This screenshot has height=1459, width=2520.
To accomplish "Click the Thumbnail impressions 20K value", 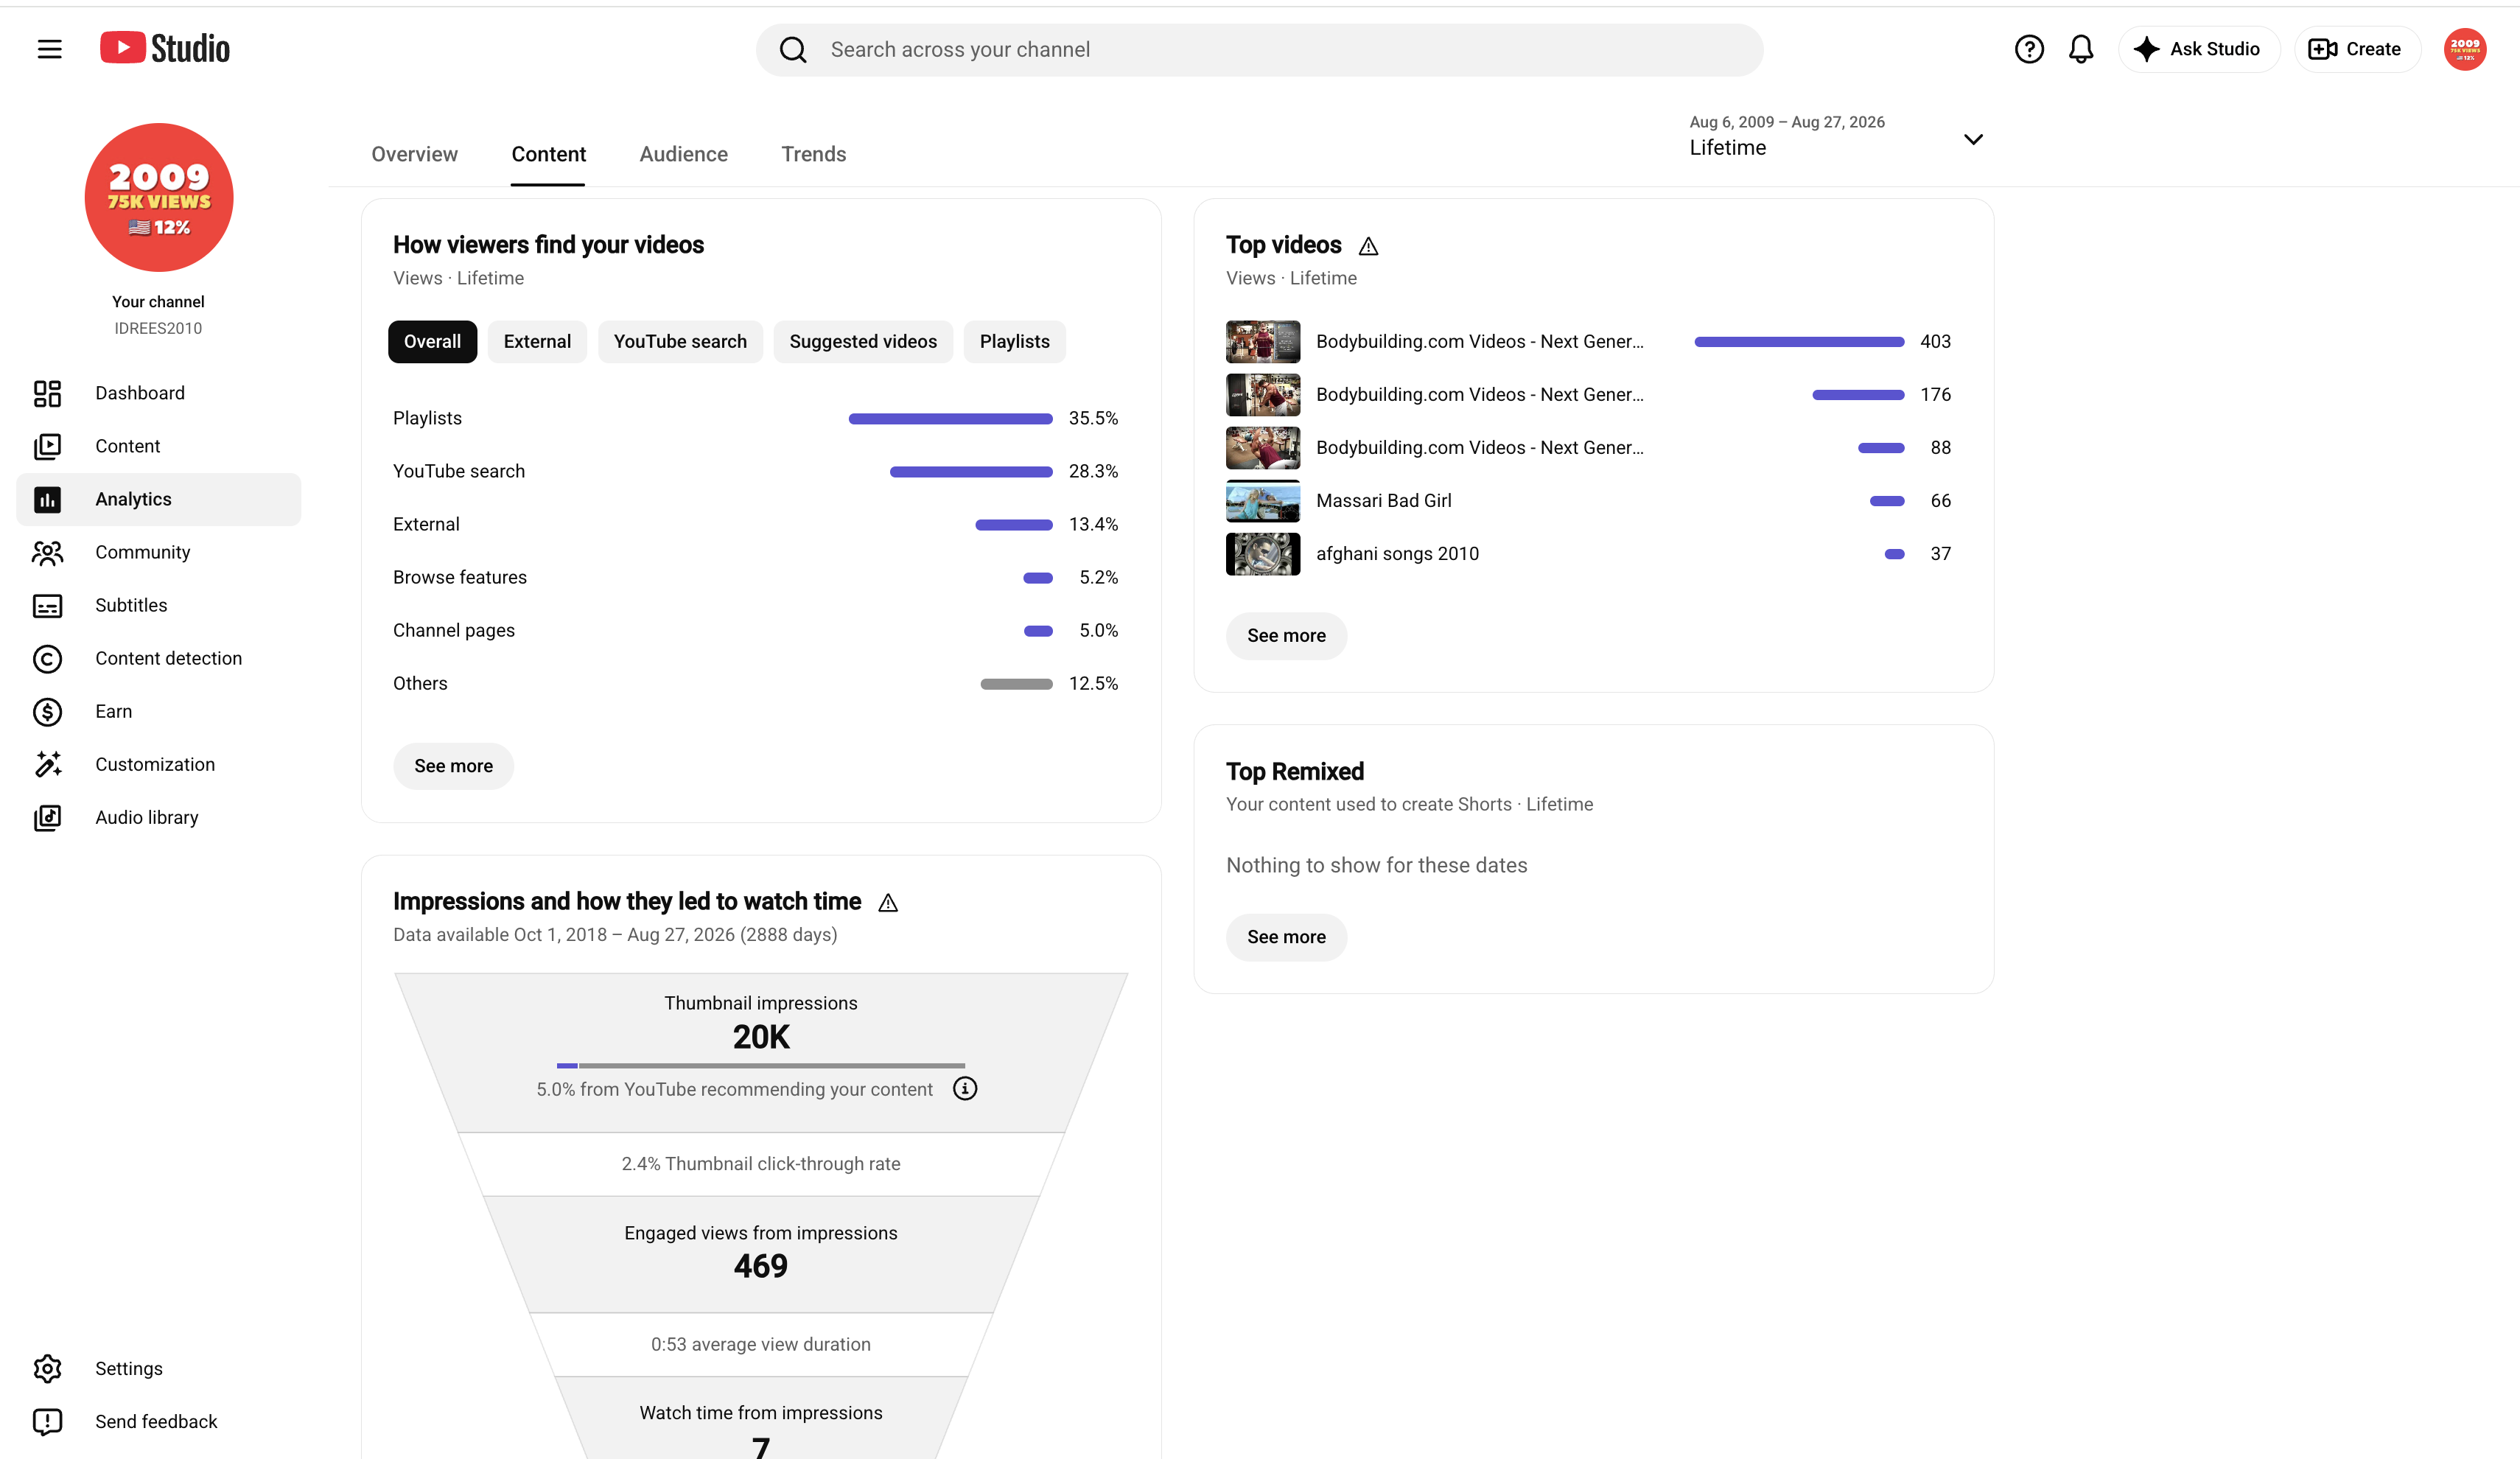I will tap(761, 1037).
